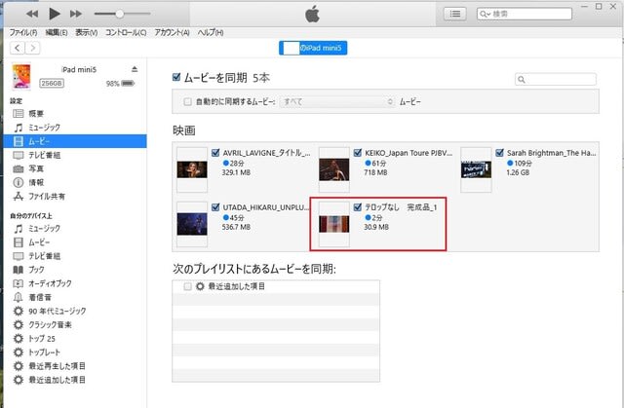Click the UTADA_HIKARU movie thumbnail
The height and width of the screenshot is (408, 624).
192,224
